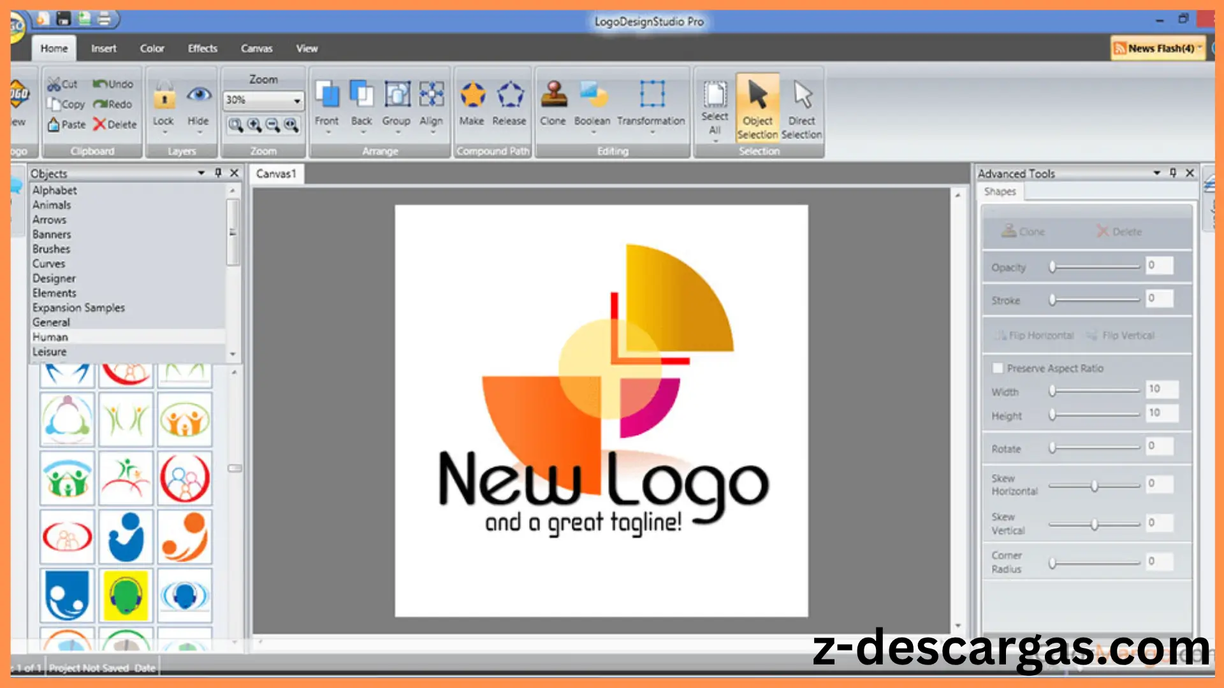This screenshot has height=688, width=1224.
Task: Click the Clone stamp icon in Editing
Action: point(553,95)
